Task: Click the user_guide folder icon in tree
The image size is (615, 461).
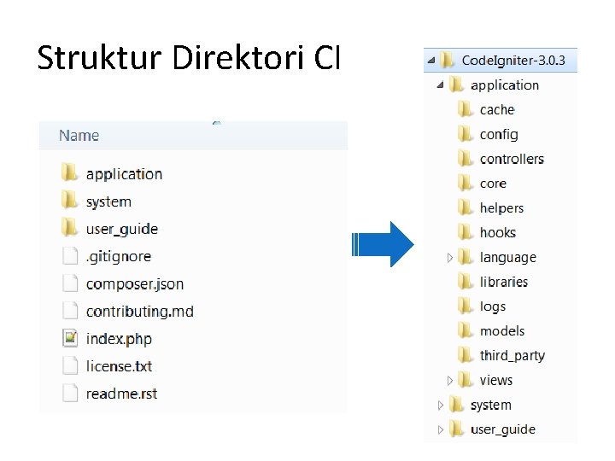Action: pos(456,429)
